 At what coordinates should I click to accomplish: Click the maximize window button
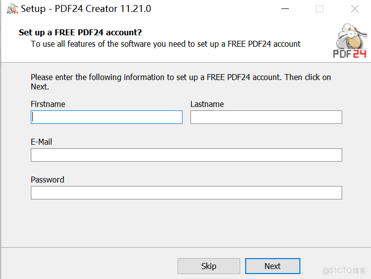(319, 9)
